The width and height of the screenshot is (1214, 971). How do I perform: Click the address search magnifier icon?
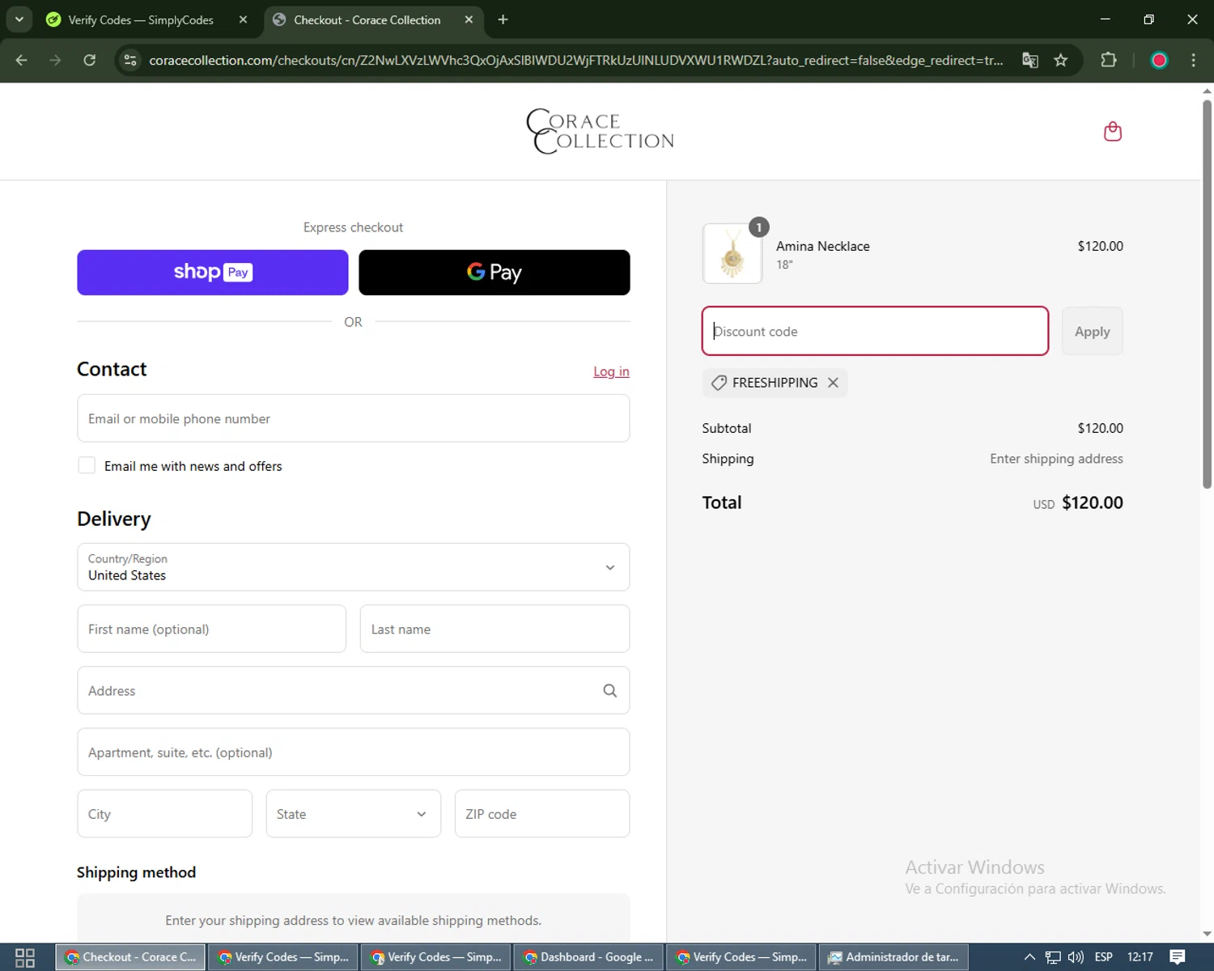609,690
